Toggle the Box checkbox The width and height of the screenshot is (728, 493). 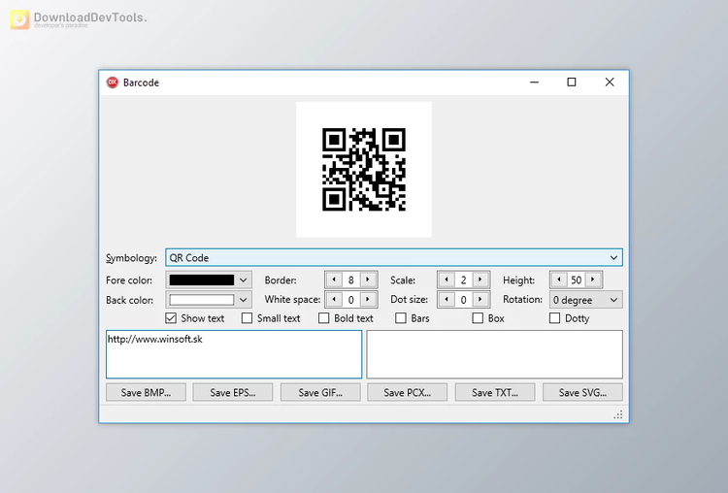coord(478,318)
